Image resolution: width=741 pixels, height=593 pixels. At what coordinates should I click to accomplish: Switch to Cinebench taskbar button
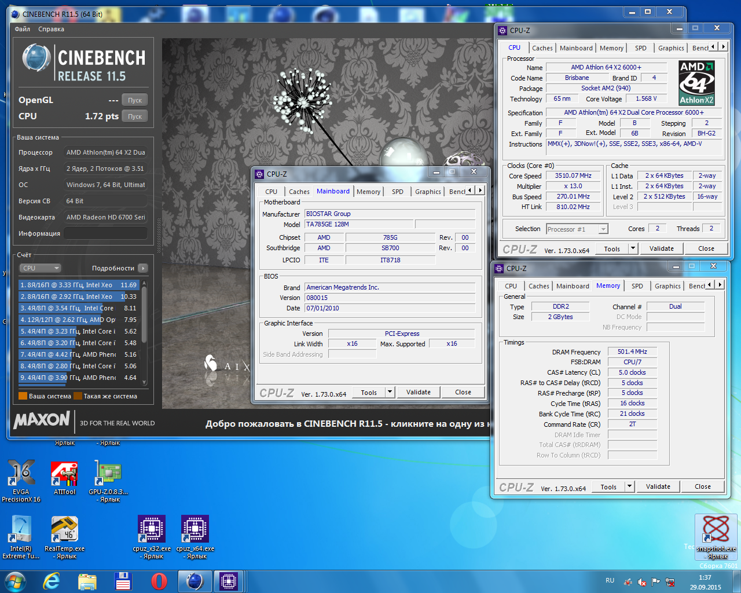click(x=195, y=581)
